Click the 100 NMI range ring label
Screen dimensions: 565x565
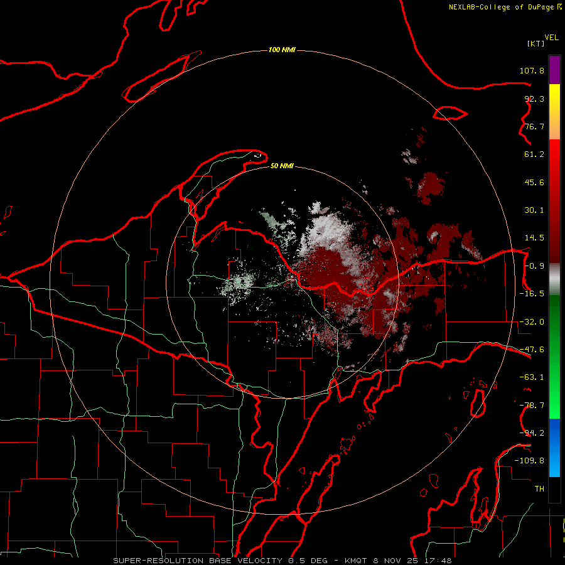coord(282,50)
